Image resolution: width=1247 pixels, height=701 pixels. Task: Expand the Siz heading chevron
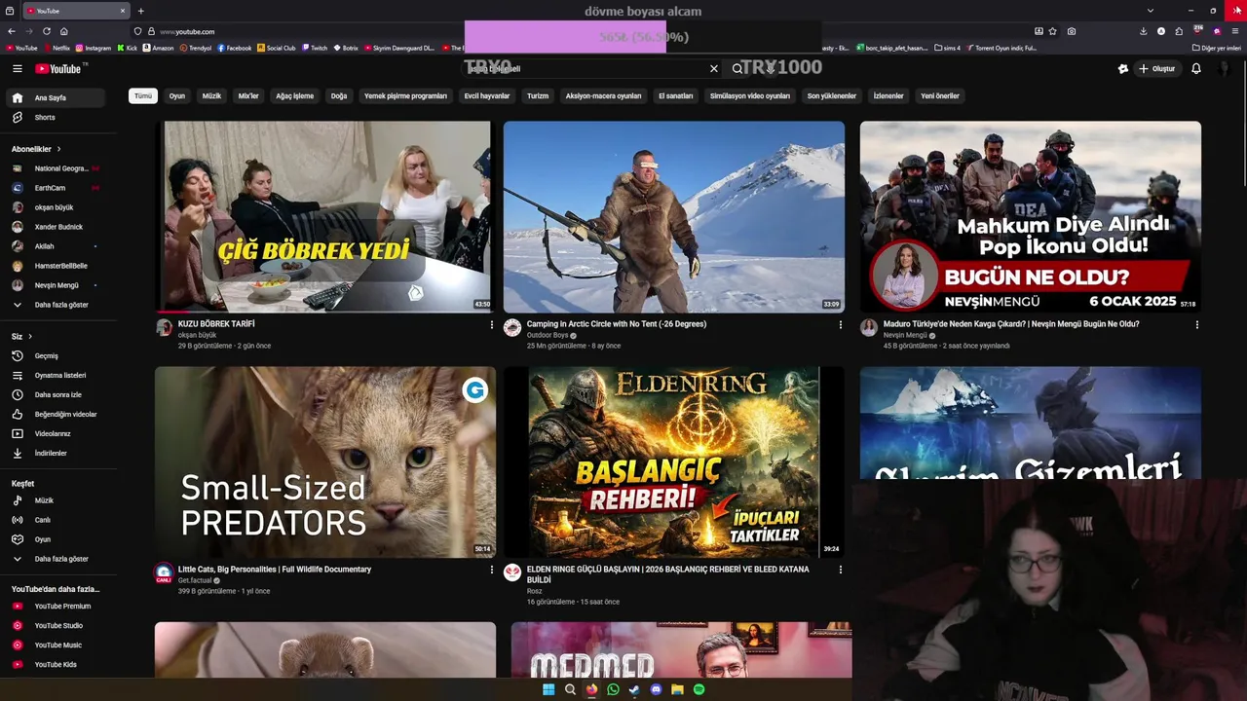pyautogui.click(x=30, y=336)
